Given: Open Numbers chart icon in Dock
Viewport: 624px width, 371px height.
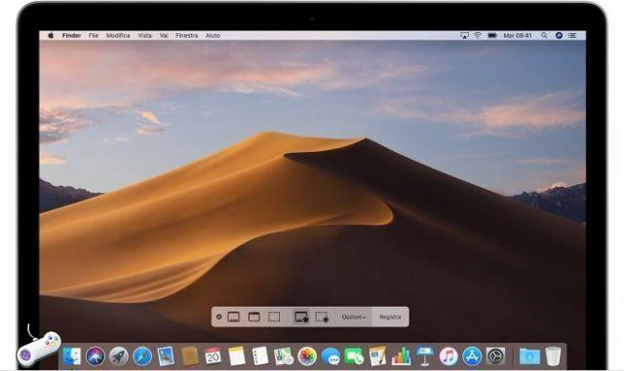Looking at the screenshot, I should [401, 356].
